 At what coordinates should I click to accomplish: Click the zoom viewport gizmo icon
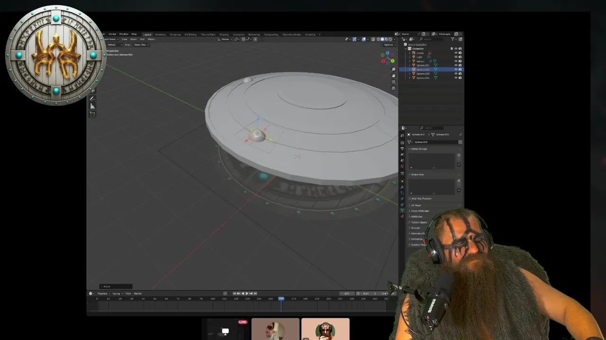393,69
